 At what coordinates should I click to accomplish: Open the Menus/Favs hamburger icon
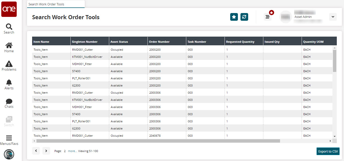9,140
